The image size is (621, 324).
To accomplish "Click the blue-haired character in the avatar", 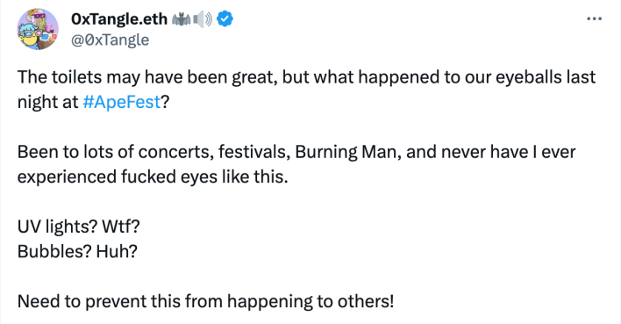I will pyautogui.click(x=29, y=38).
